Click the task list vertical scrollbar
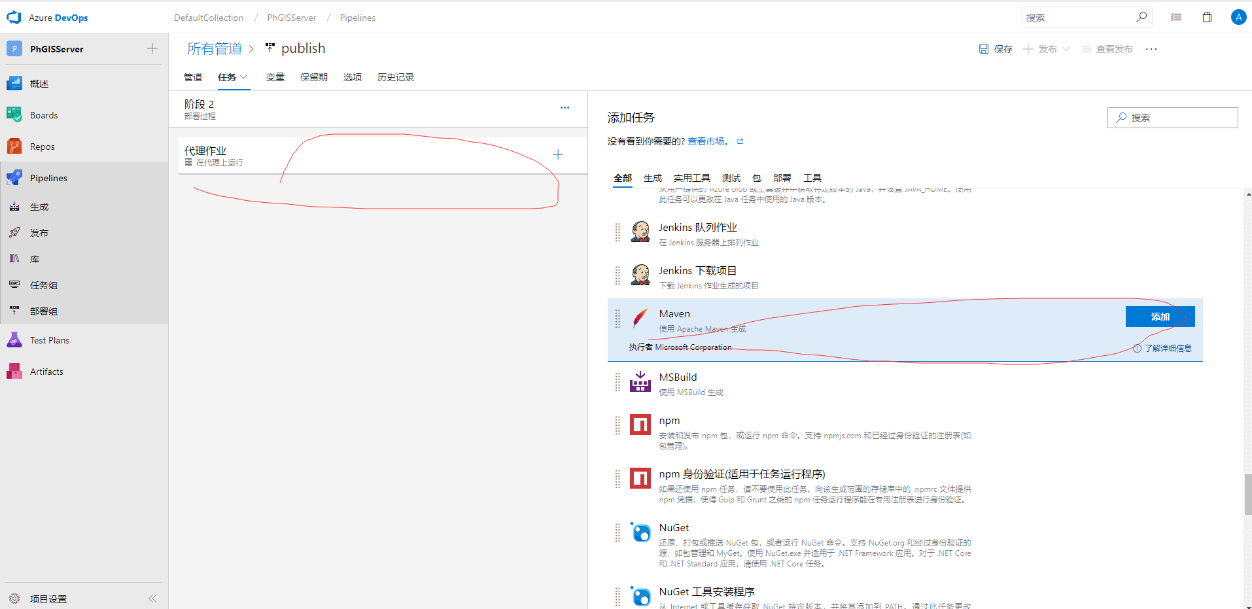The image size is (1252, 609). tap(1247, 495)
